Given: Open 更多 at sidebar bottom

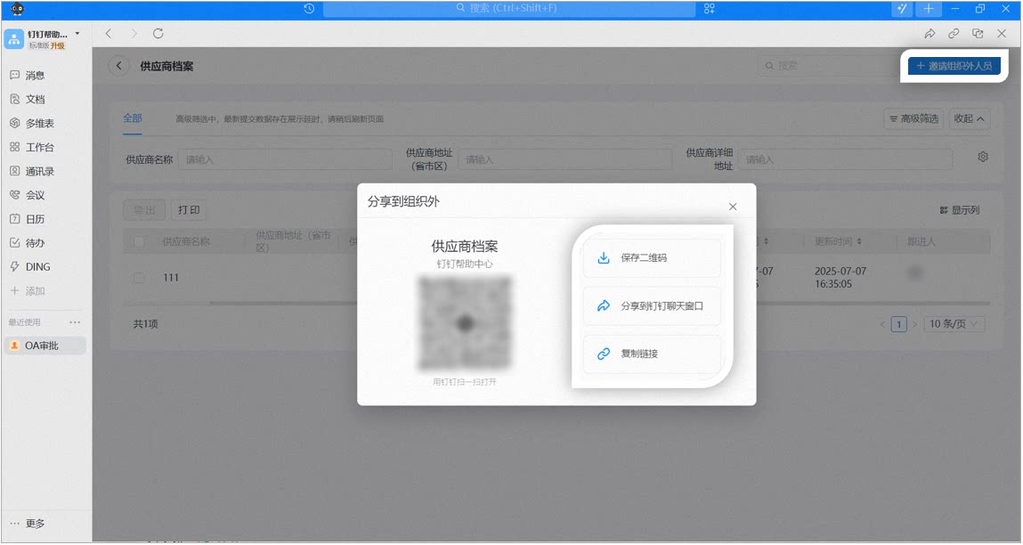Looking at the screenshot, I should click(28, 524).
